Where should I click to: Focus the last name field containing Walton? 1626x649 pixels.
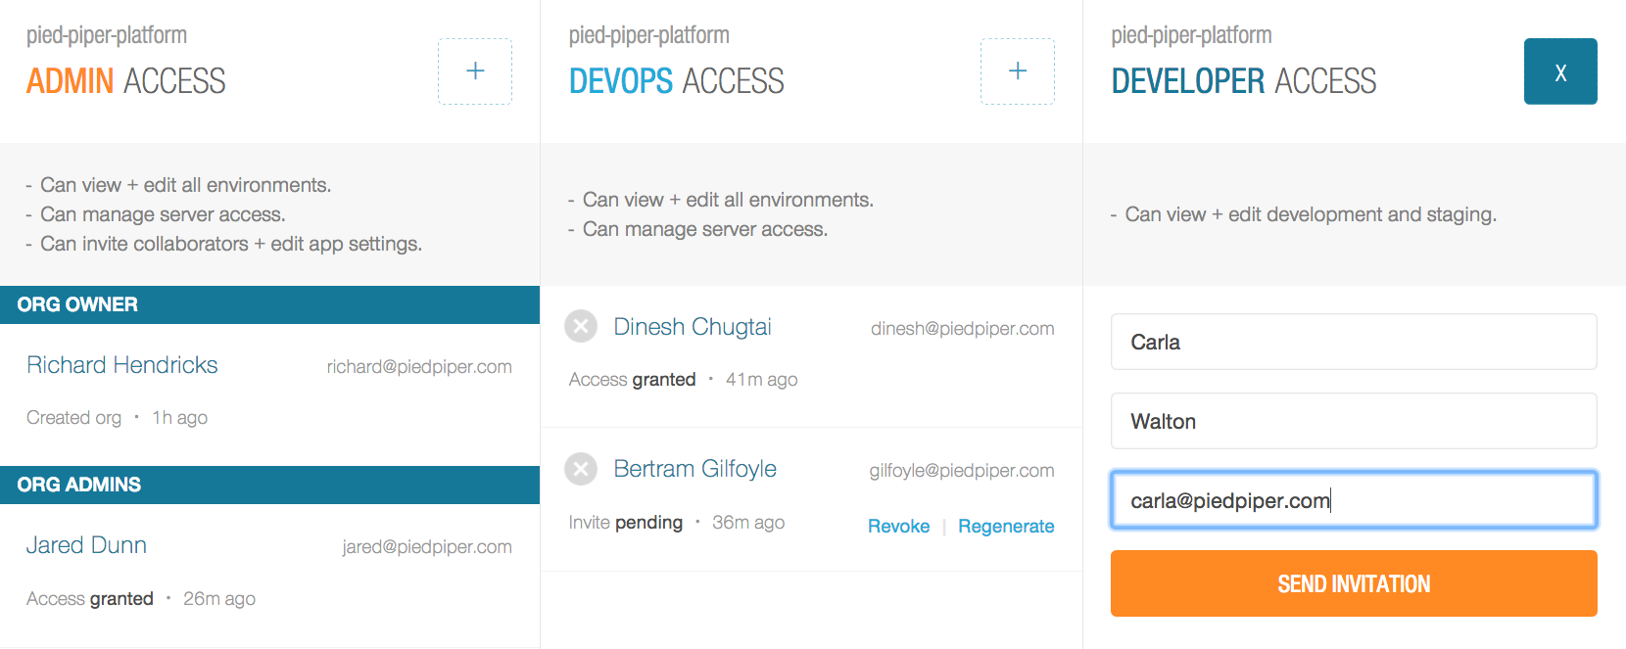coord(1354,421)
